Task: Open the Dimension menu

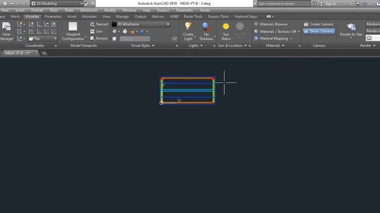Action: coord(88,11)
